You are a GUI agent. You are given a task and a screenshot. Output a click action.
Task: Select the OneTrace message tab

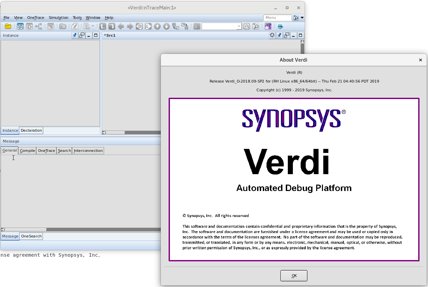47,151
